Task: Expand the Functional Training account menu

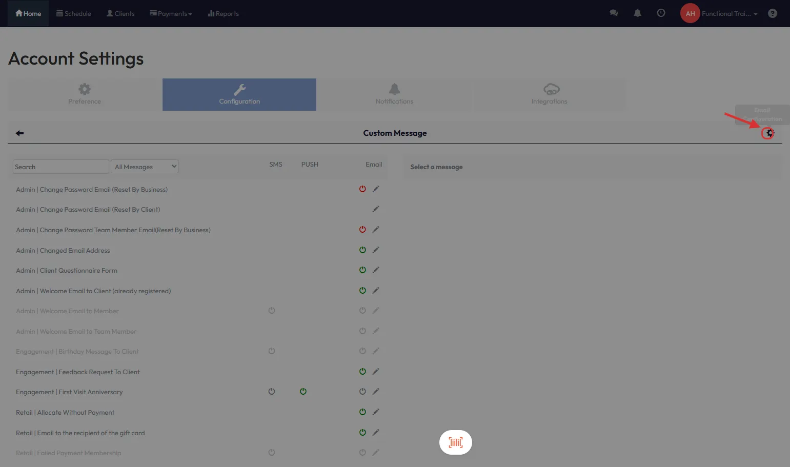Action: coord(728,14)
